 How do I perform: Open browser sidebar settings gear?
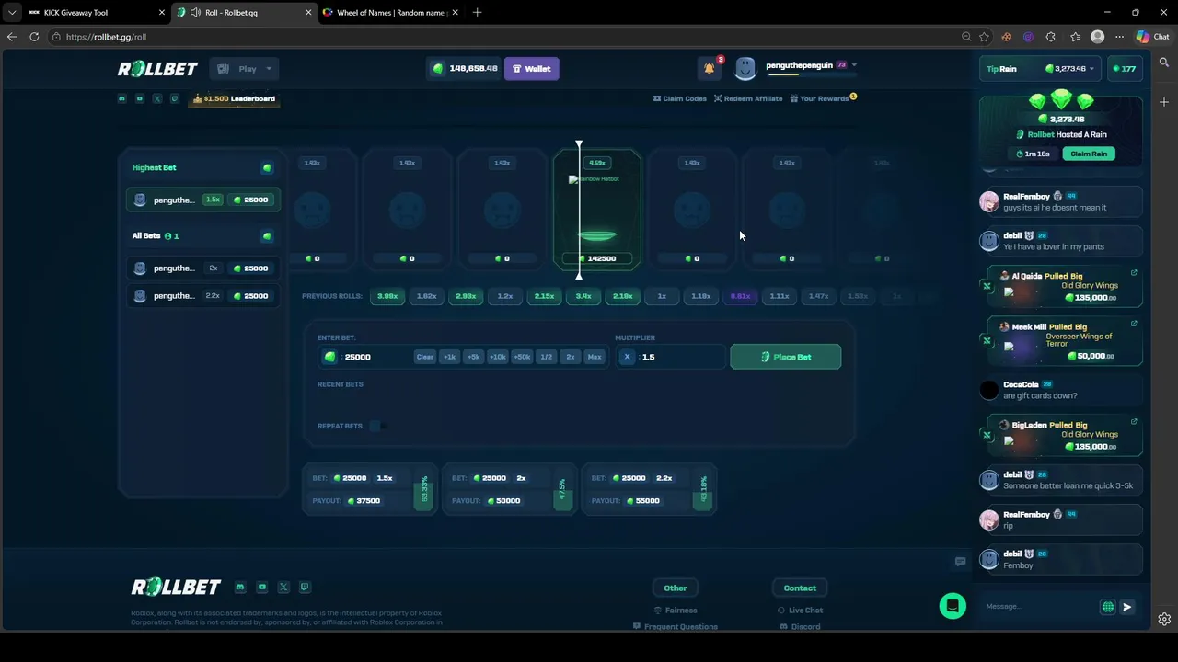coord(1164,619)
